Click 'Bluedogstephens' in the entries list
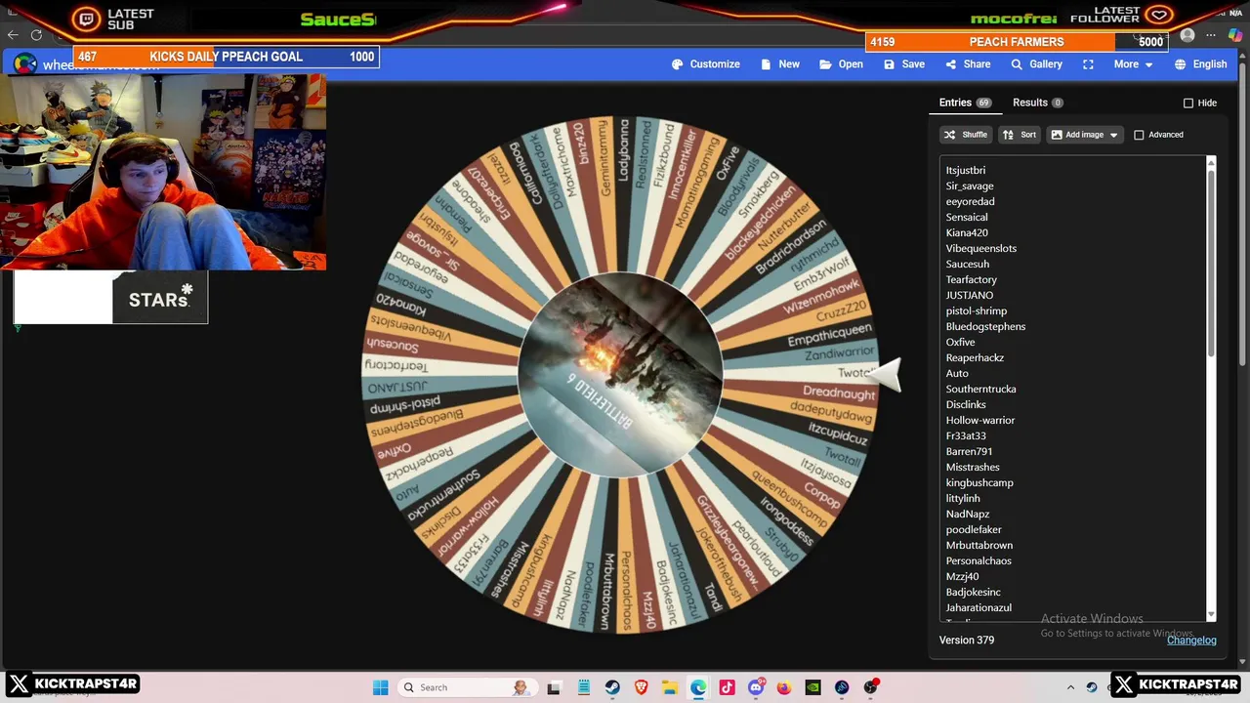Viewport: 1250px width, 703px height. (x=985, y=327)
